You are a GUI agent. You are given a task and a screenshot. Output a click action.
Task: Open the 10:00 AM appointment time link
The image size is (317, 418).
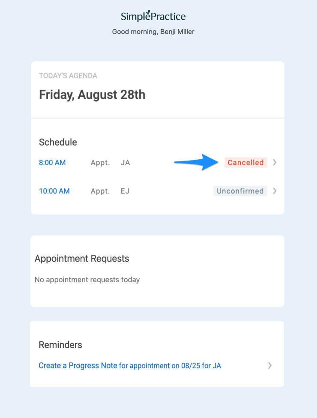point(54,191)
